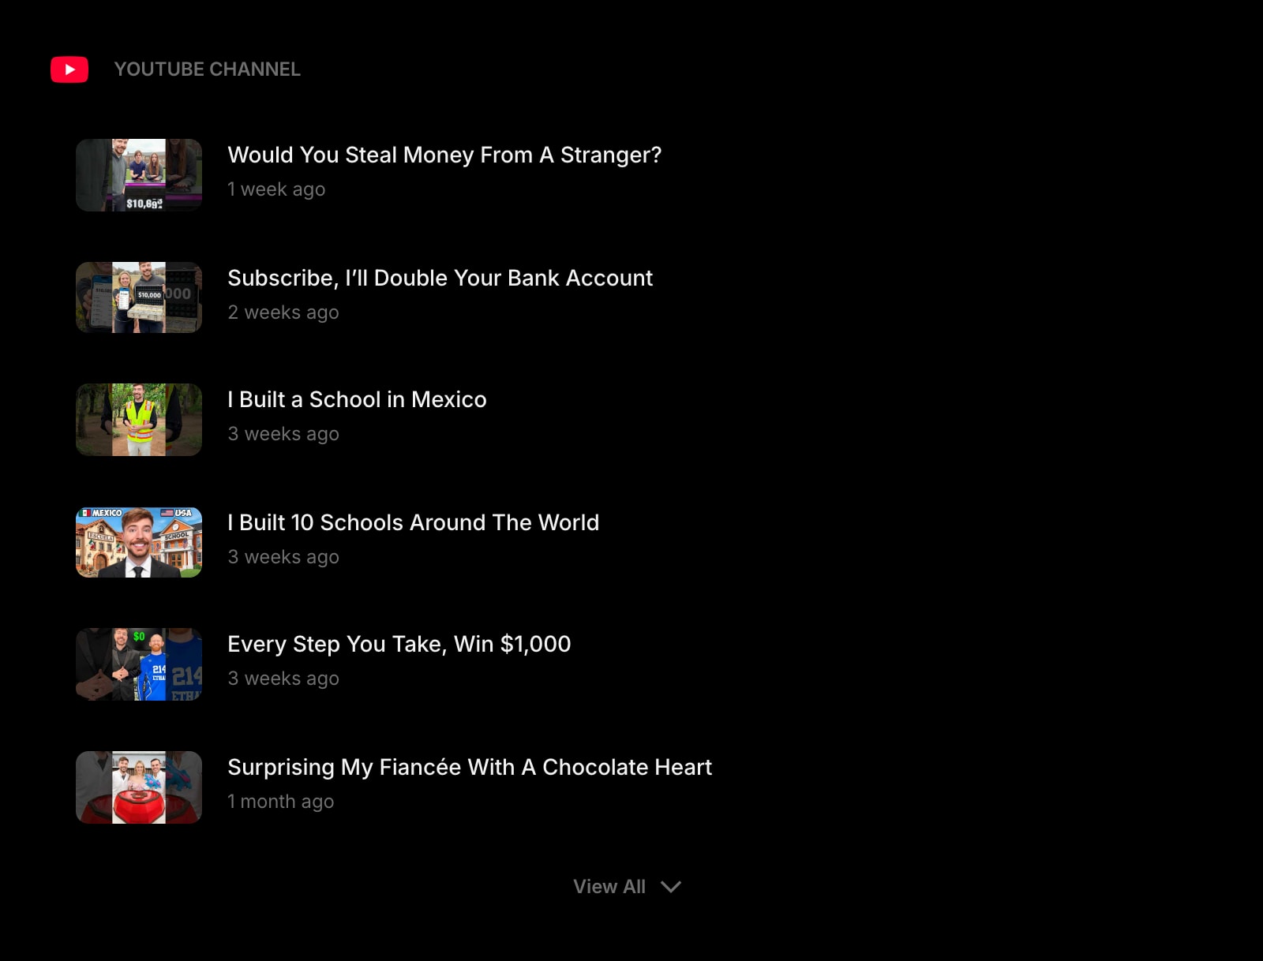Click the '1 month ago' timestamp
1263x961 pixels.
pos(281,802)
